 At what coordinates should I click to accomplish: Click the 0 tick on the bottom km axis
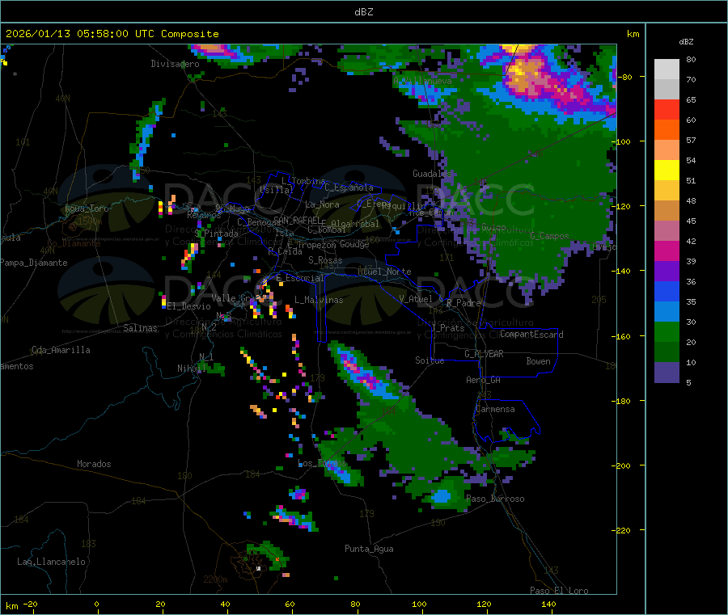click(x=96, y=604)
